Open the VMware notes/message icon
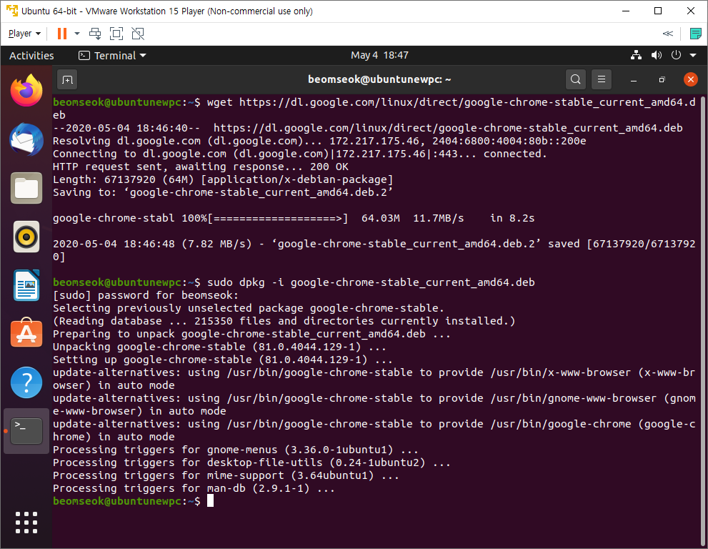Screen dimensions: 708x549 (x=695, y=34)
